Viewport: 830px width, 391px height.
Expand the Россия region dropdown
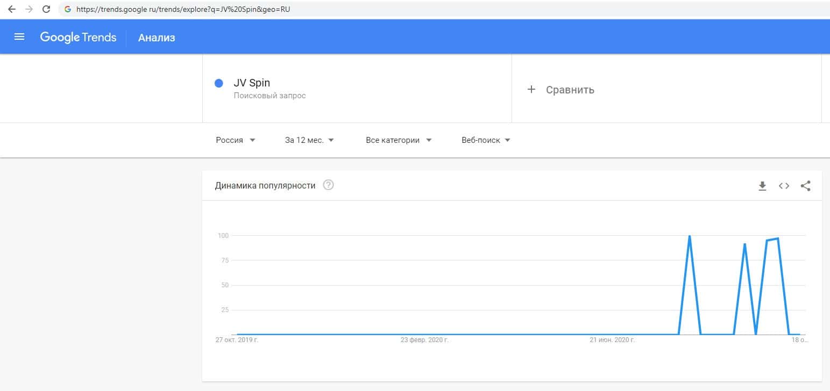(236, 140)
